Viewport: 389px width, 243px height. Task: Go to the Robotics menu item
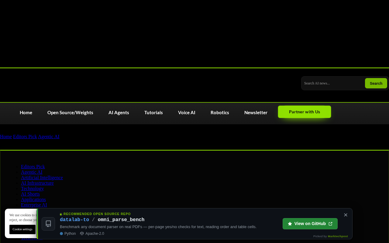tap(220, 112)
